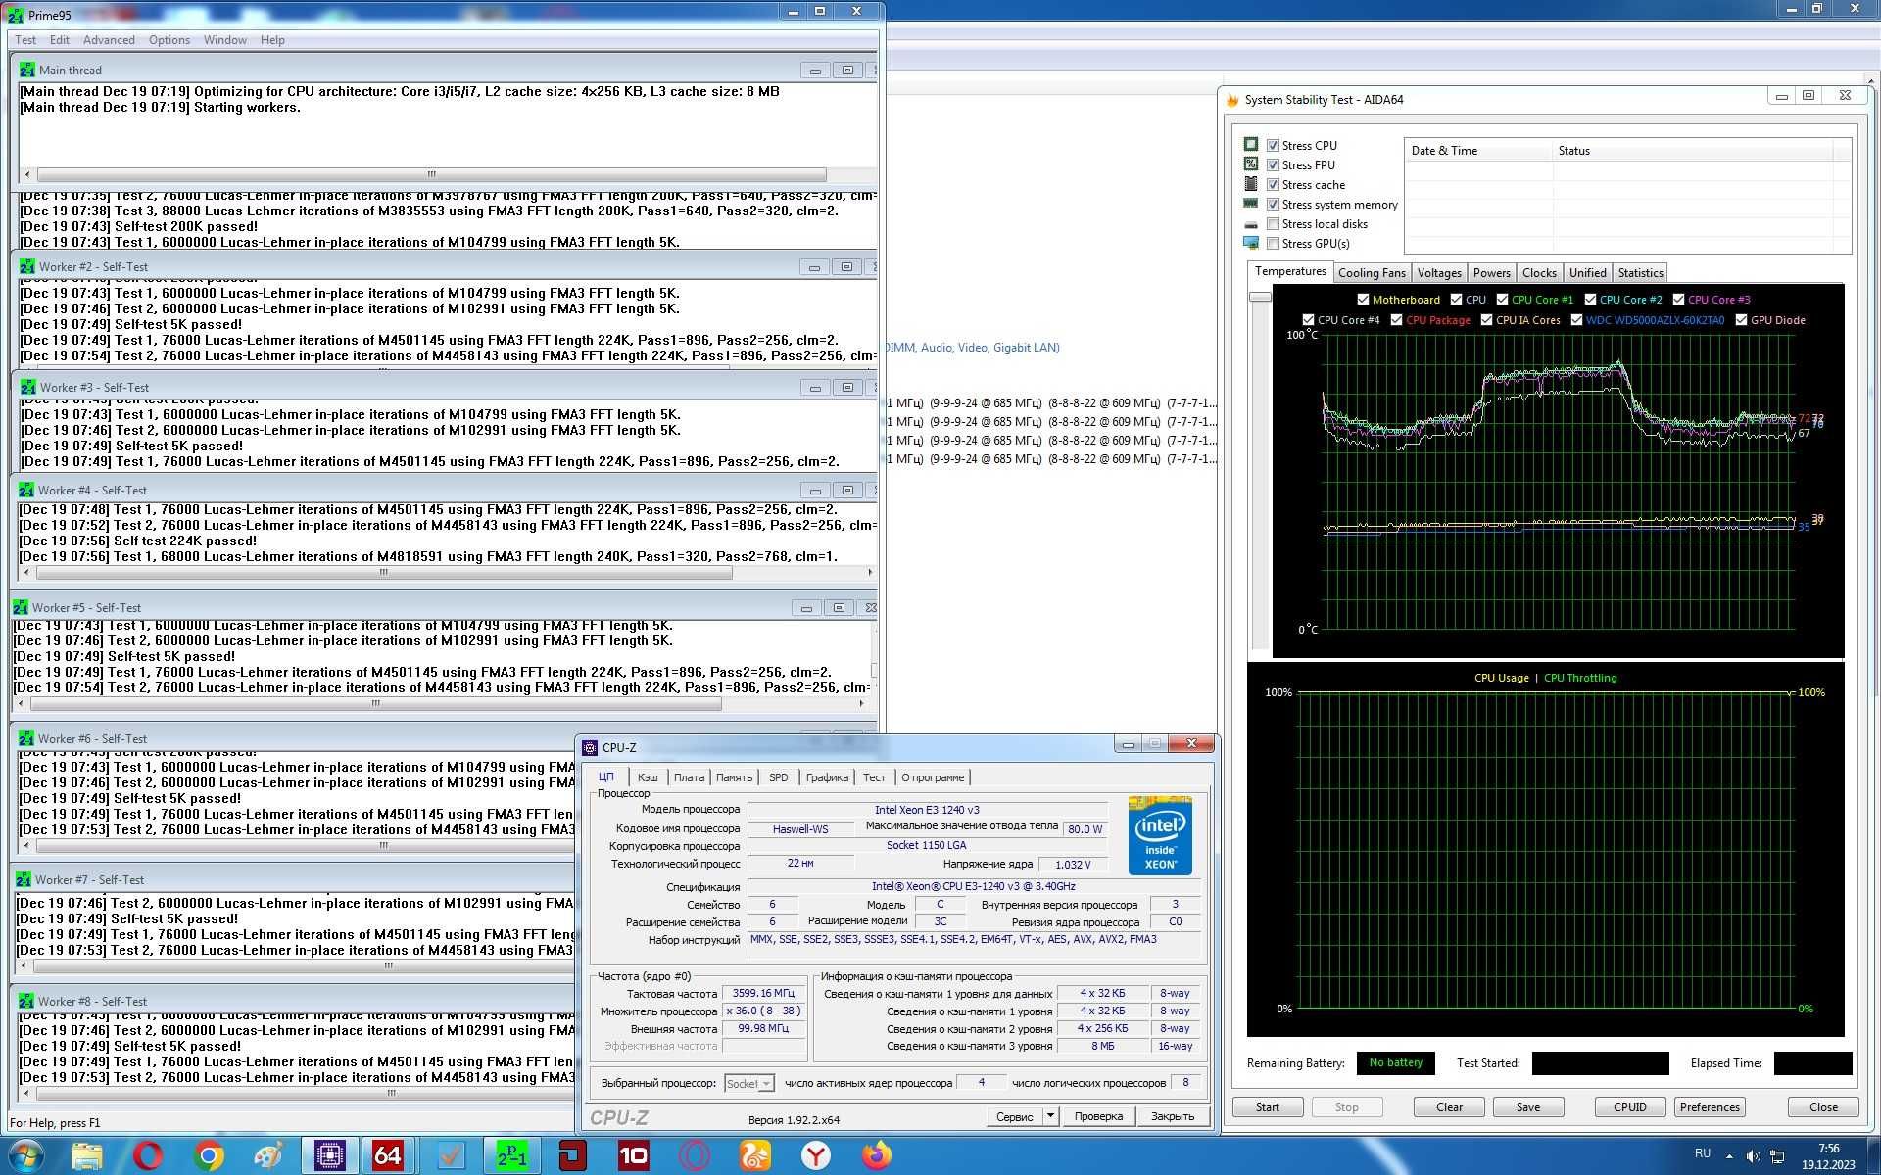
Task: Enable Stress local disks
Action: [x=1273, y=224]
